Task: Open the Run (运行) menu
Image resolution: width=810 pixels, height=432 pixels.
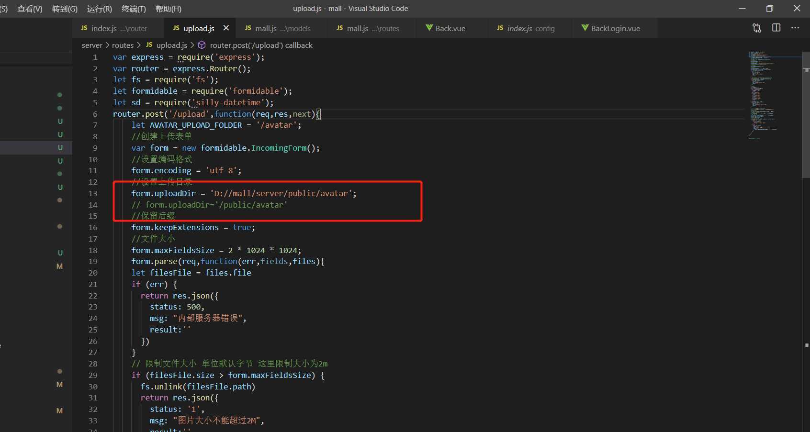Action: (100, 9)
